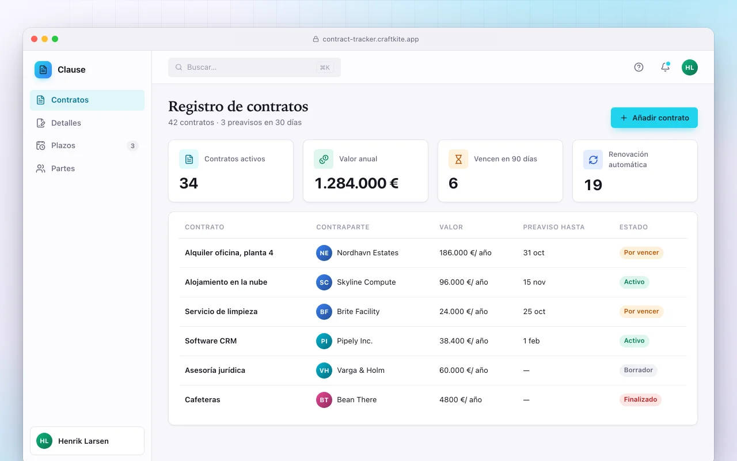Click the NE avatar for Nordhavn Estates

pos(324,253)
